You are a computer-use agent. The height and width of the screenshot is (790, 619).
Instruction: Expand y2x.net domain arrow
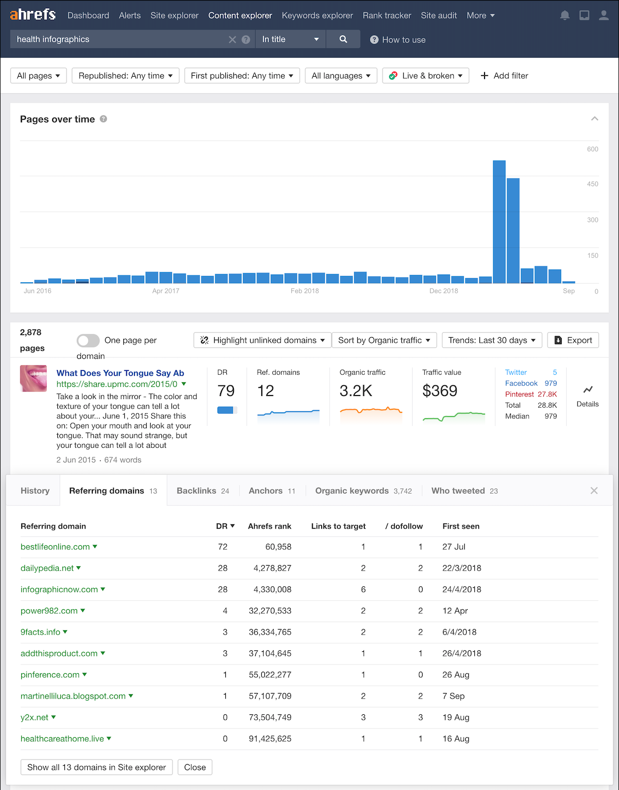pos(53,717)
